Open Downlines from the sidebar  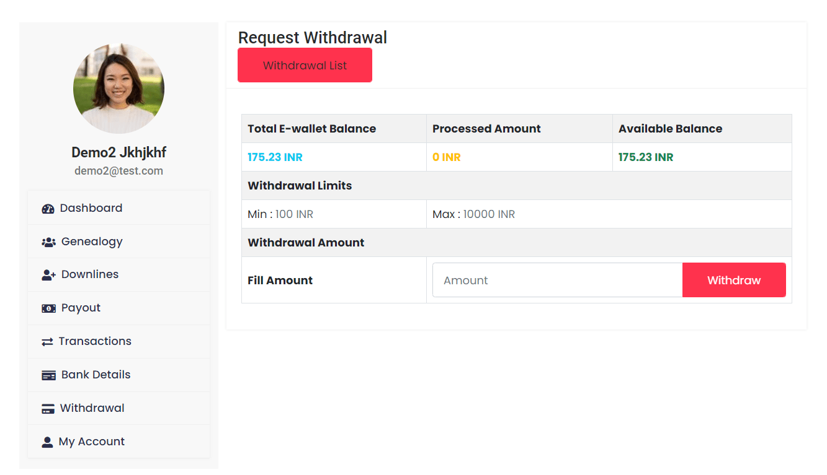coord(90,274)
